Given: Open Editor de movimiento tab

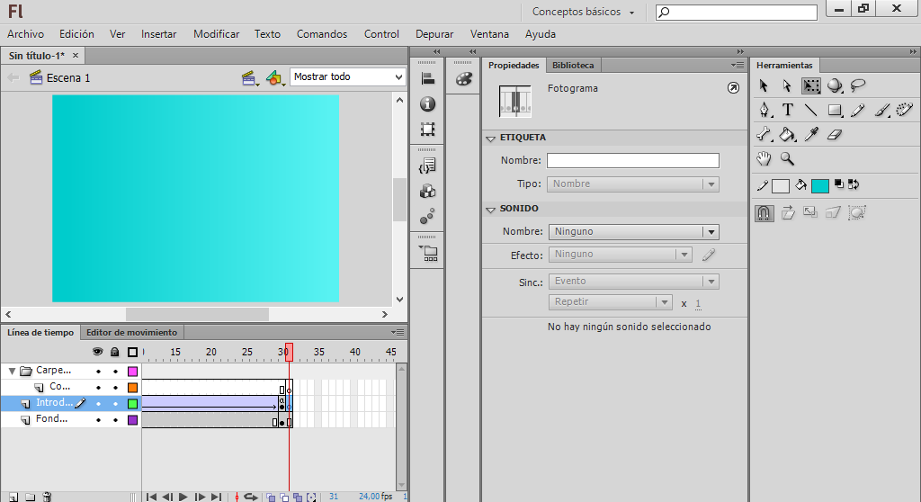Looking at the screenshot, I should (x=131, y=332).
